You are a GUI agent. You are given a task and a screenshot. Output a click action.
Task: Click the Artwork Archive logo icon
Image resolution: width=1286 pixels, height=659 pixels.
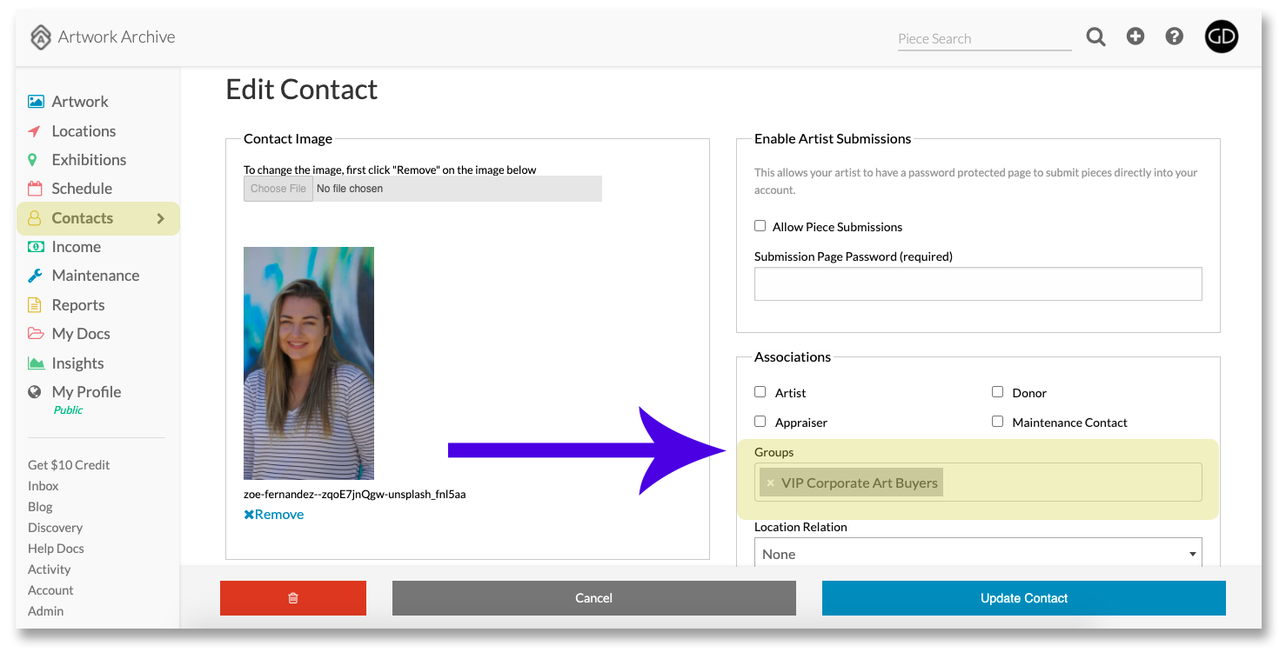(40, 37)
